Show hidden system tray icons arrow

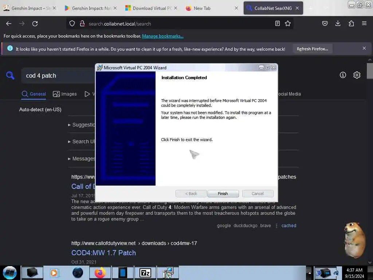(310, 273)
